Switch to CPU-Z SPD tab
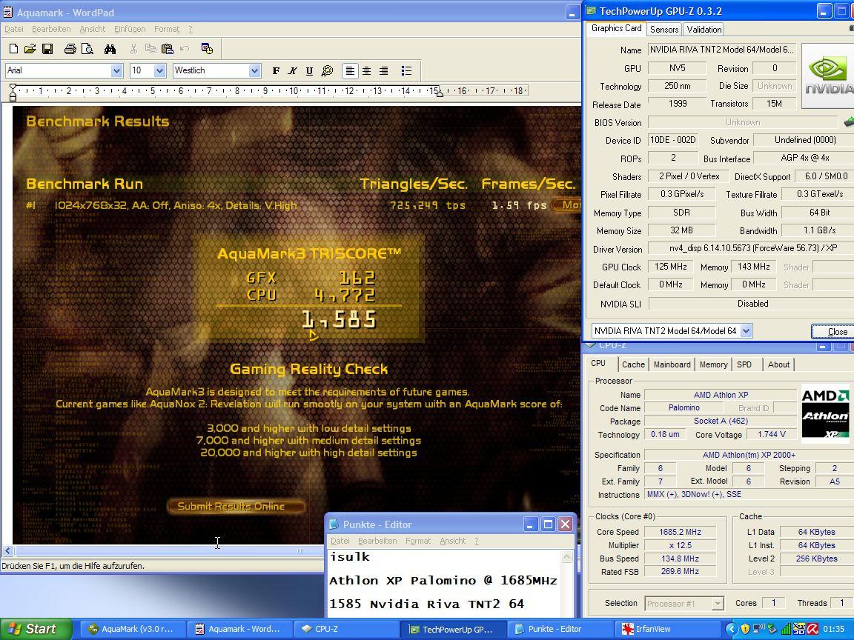Viewport: 854px width, 640px height. point(744,364)
